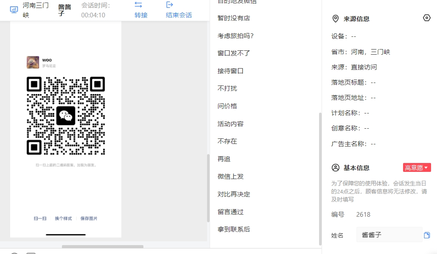Open the hexagon settings icon in 来源信息
The height and width of the screenshot is (254, 437).
tap(427, 18)
